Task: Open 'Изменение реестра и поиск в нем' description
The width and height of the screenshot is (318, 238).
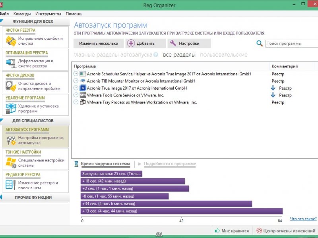Action: click(38, 185)
